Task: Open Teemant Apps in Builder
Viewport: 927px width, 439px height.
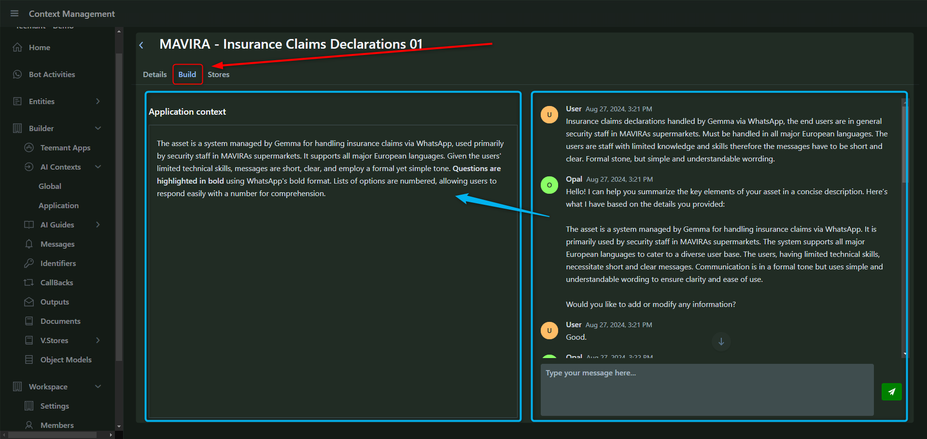Action: [x=65, y=147]
